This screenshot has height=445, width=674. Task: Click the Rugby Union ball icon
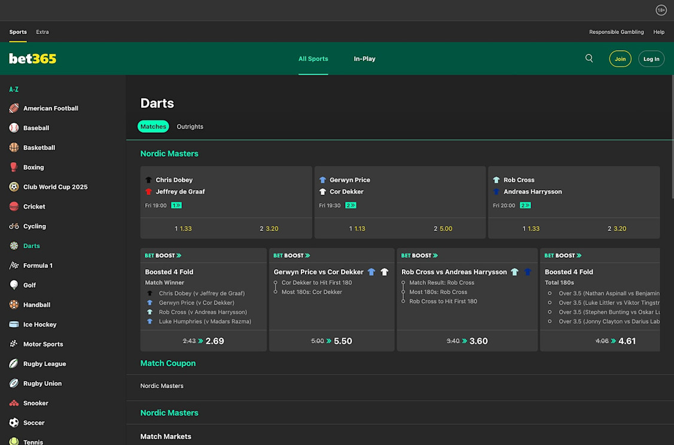point(14,383)
